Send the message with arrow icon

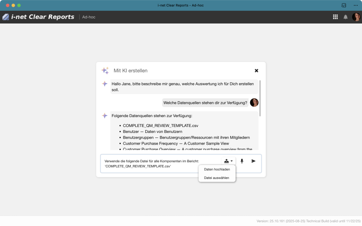(x=253, y=161)
